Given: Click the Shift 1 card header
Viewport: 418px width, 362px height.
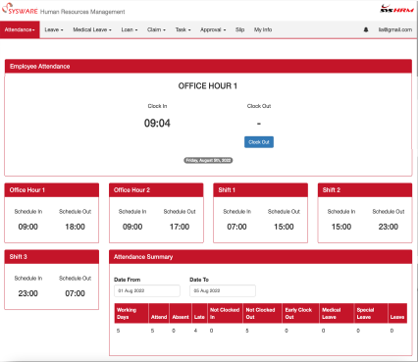Looking at the screenshot, I should (x=260, y=190).
